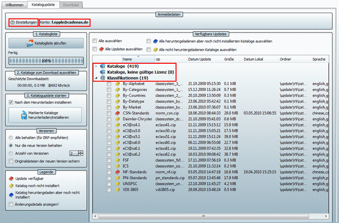This screenshot has height=223, width=339.
Task: Select Nur die neue Version behalten radio
Action: point(10,146)
